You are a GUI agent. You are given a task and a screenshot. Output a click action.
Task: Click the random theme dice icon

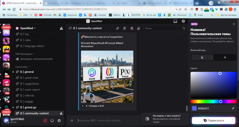click(147, 119)
